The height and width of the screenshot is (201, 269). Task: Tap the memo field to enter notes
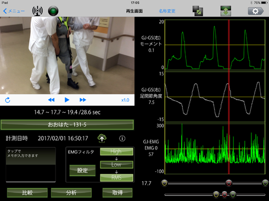(x=31, y=164)
